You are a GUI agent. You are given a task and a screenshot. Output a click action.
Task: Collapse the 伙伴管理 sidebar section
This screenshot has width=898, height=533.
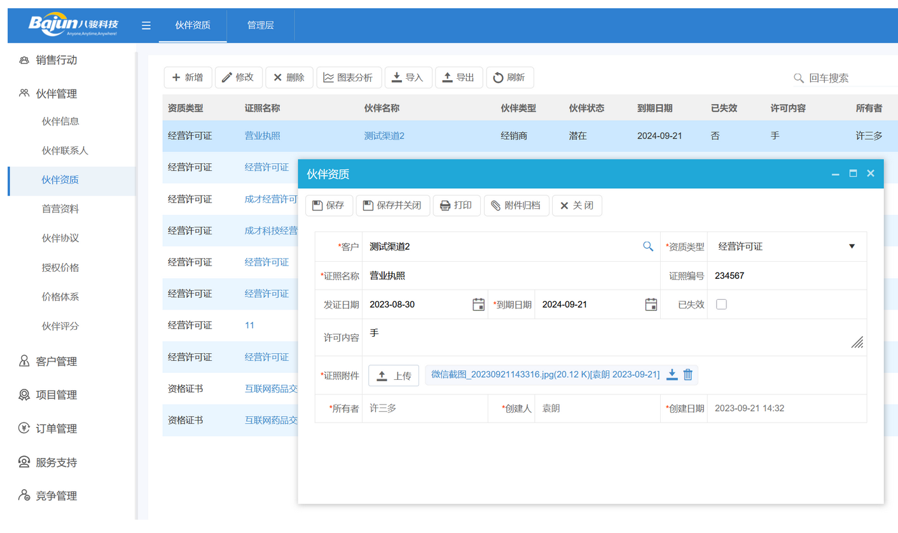point(56,94)
